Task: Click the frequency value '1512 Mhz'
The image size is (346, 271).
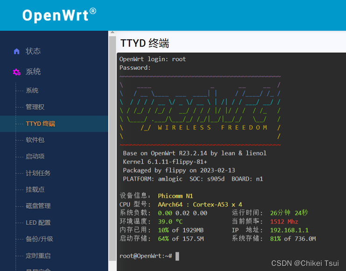Action: (284, 222)
